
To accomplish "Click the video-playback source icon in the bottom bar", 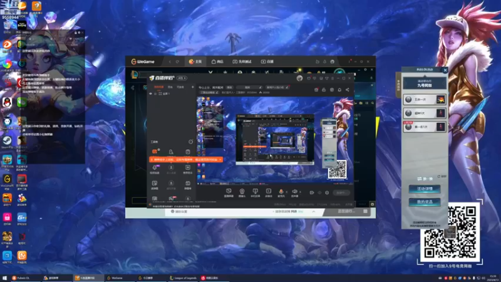I will tap(269, 192).
